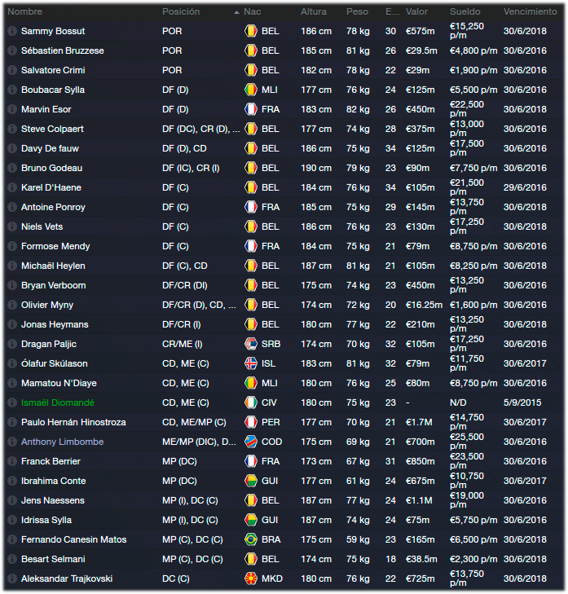This screenshot has width=568, height=594.
Task: Open player Mamatou N'Diaye
Action: (59, 384)
